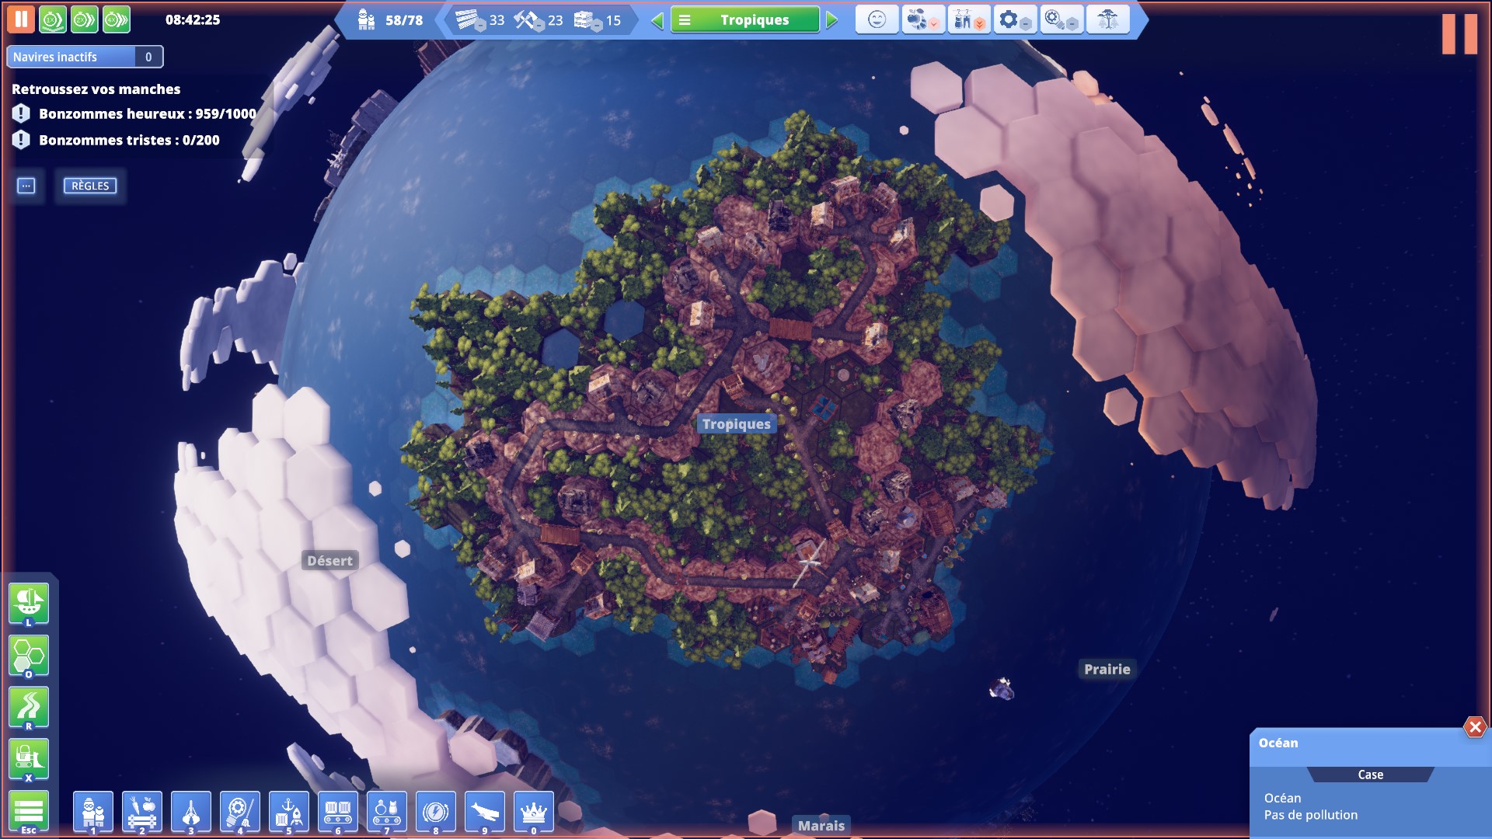
Task: Click the 08:42:25 game clock
Action: (x=193, y=20)
